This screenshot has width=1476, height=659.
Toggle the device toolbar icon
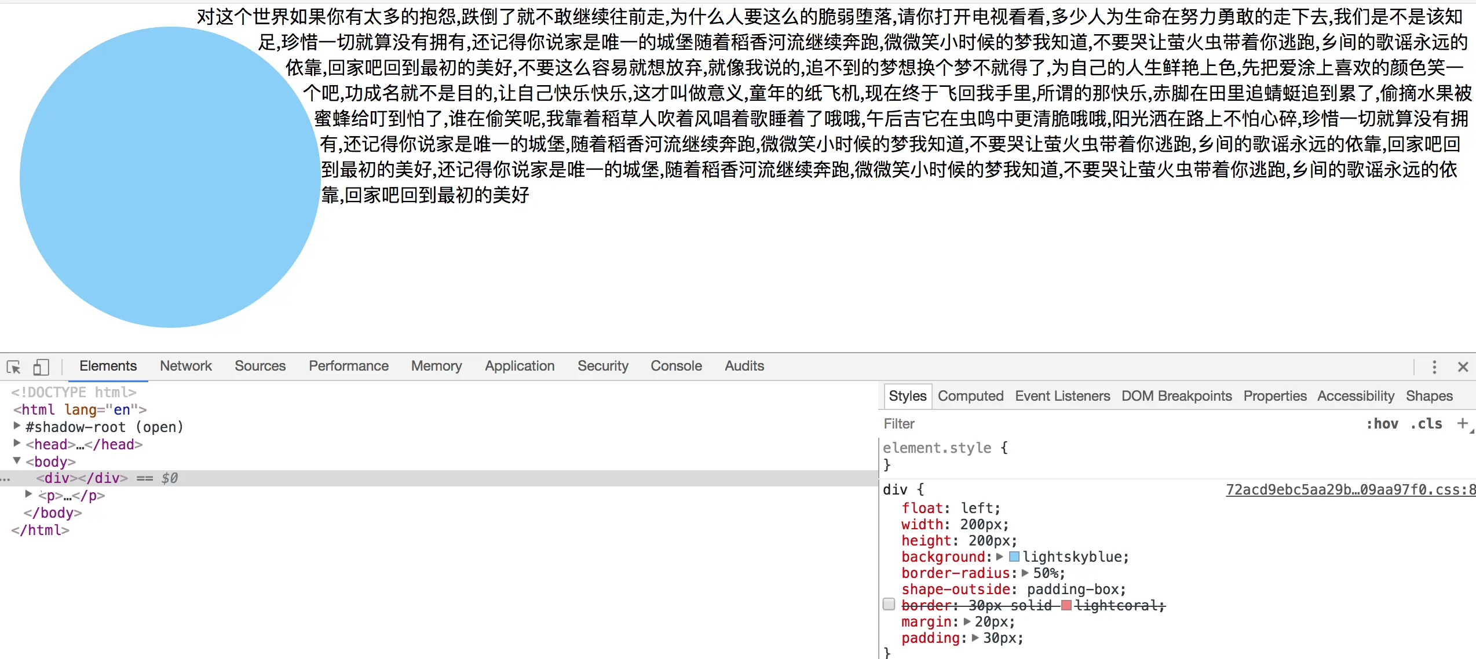click(x=41, y=367)
